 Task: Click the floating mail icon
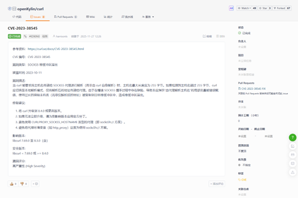tap(293, 154)
